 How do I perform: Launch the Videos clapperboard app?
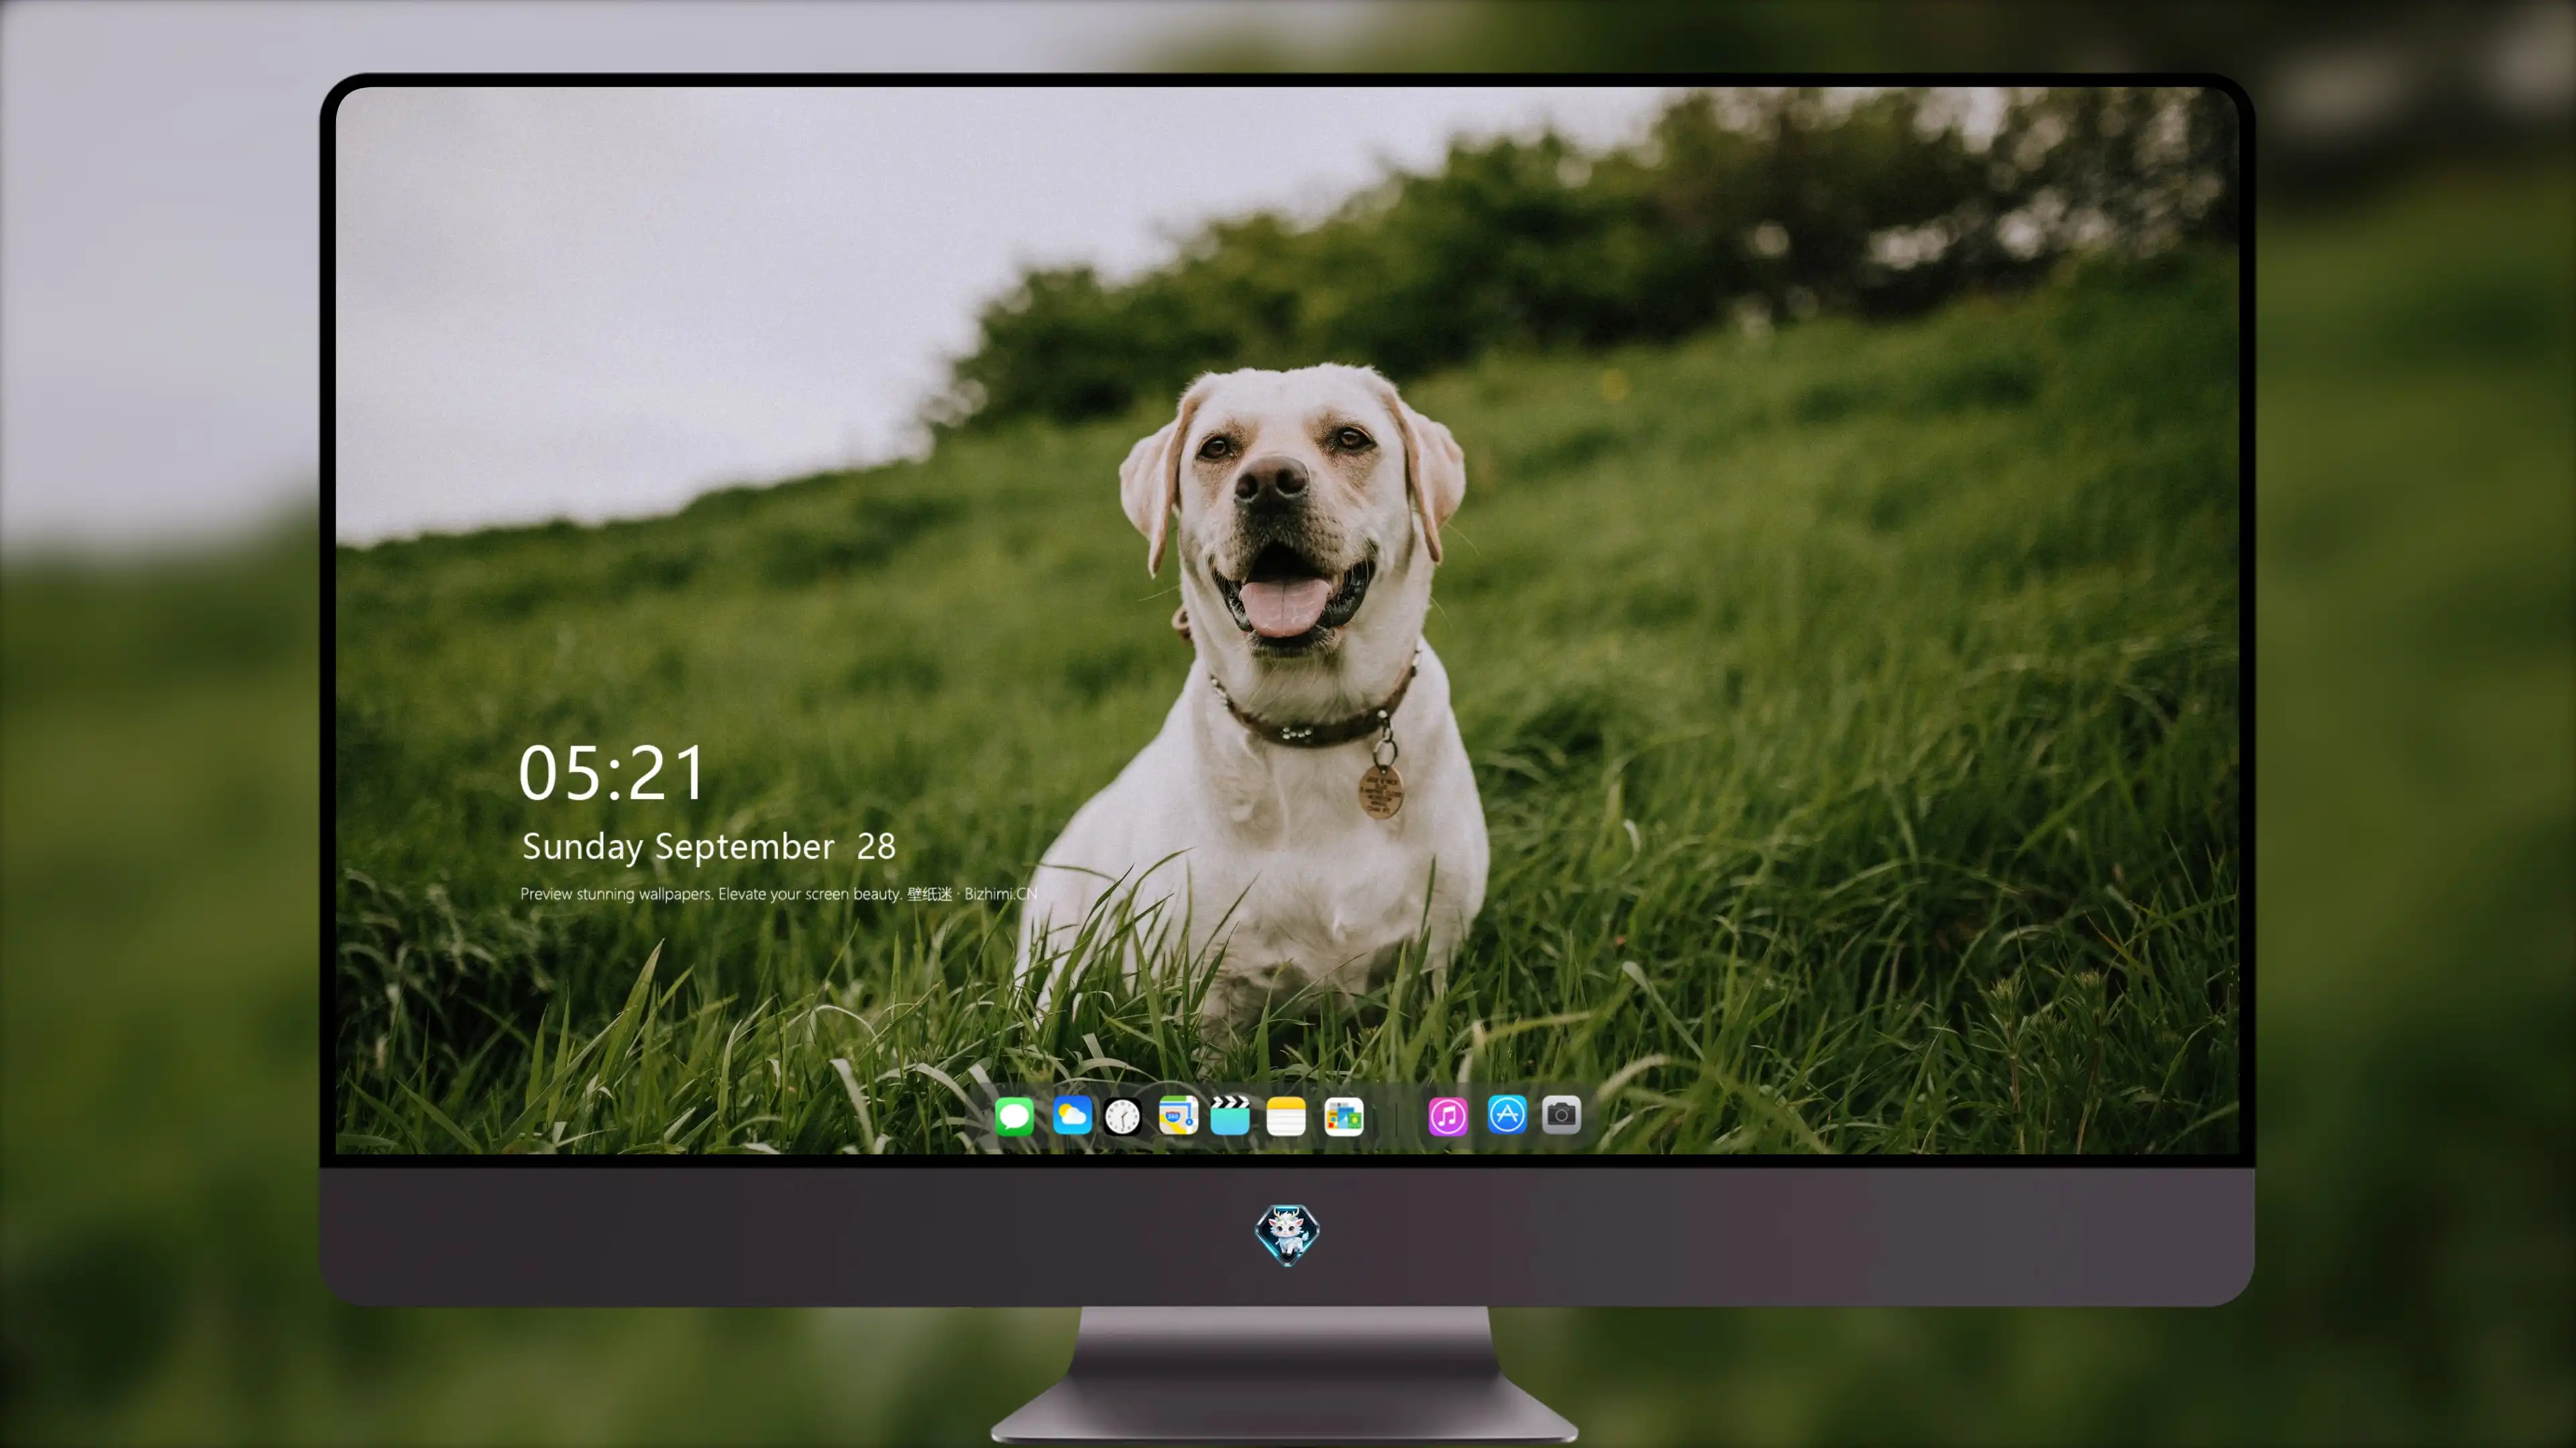point(1230,1115)
